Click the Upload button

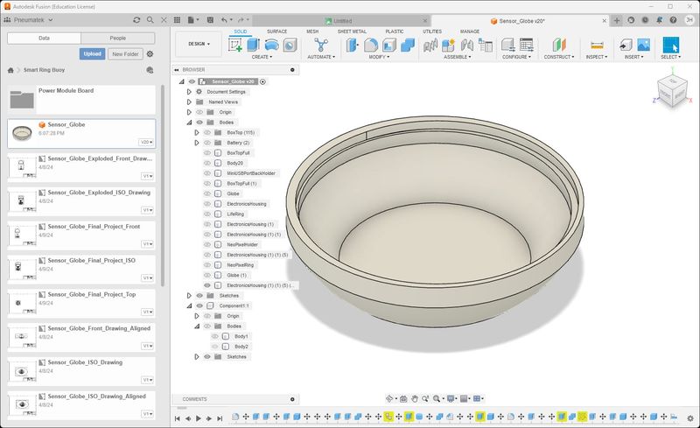[x=93, y=53]
